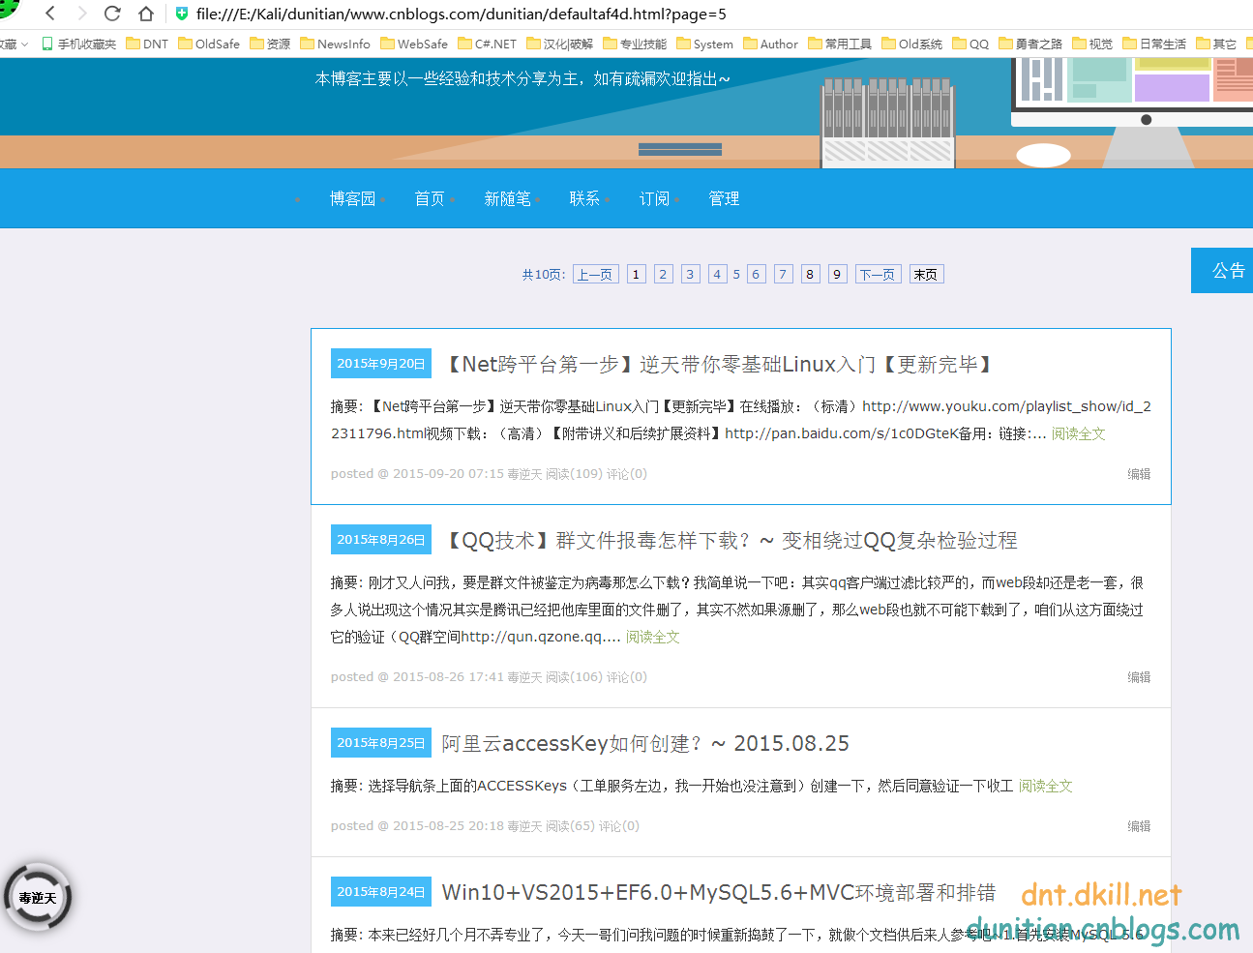1253x953 pixels.
Task: Jump to page 7 in pagination
Action: (x=783, y=274)
